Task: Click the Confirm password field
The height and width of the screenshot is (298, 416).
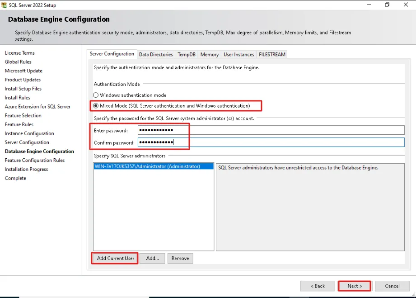Action: (x=271, y=142)
